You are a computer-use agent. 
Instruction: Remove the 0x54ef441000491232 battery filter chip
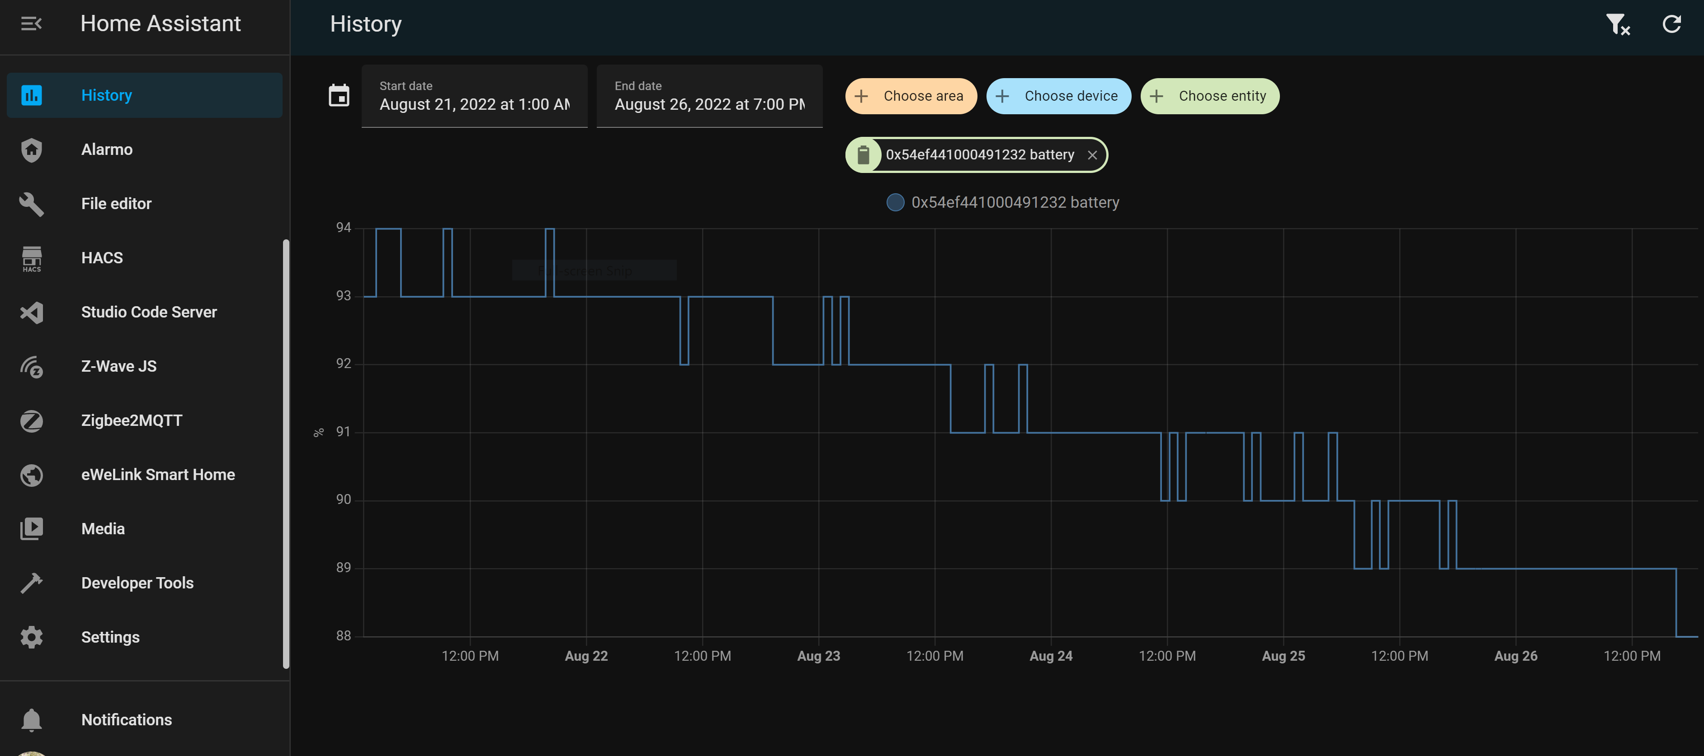tap(1093, 154)
